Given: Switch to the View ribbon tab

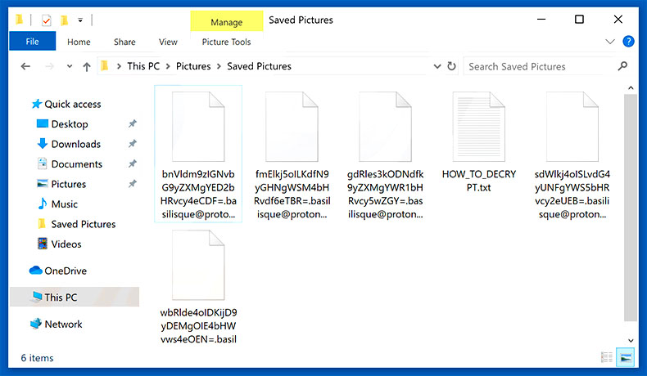Looking at the screenshot, I should coord(168,42).
